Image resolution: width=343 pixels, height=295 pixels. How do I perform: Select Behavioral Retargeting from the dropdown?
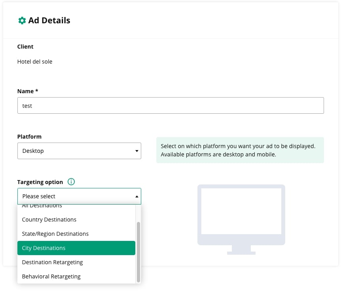point(51,276)
